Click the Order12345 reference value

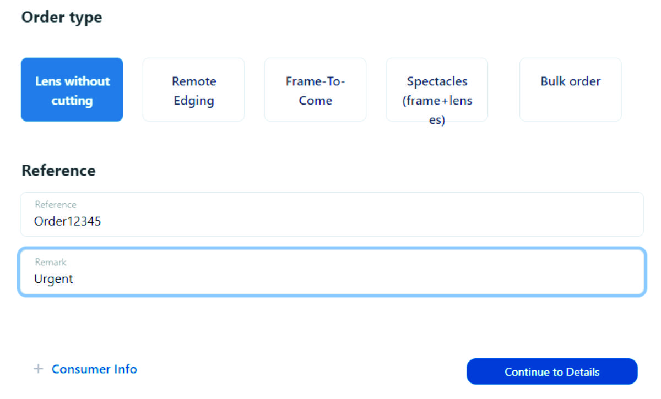click(67, 221)
